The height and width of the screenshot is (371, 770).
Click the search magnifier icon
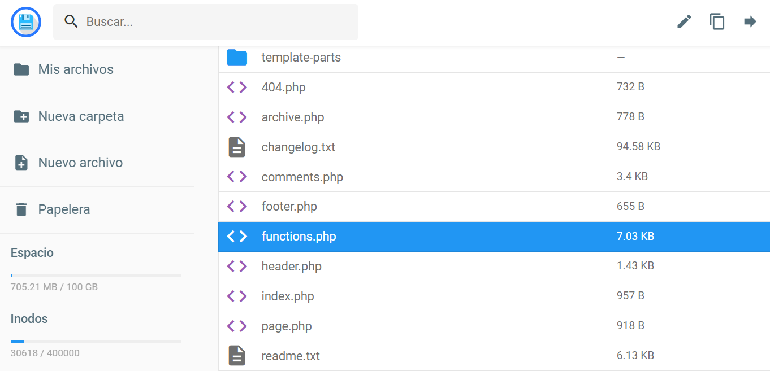(x=71, y=21)
